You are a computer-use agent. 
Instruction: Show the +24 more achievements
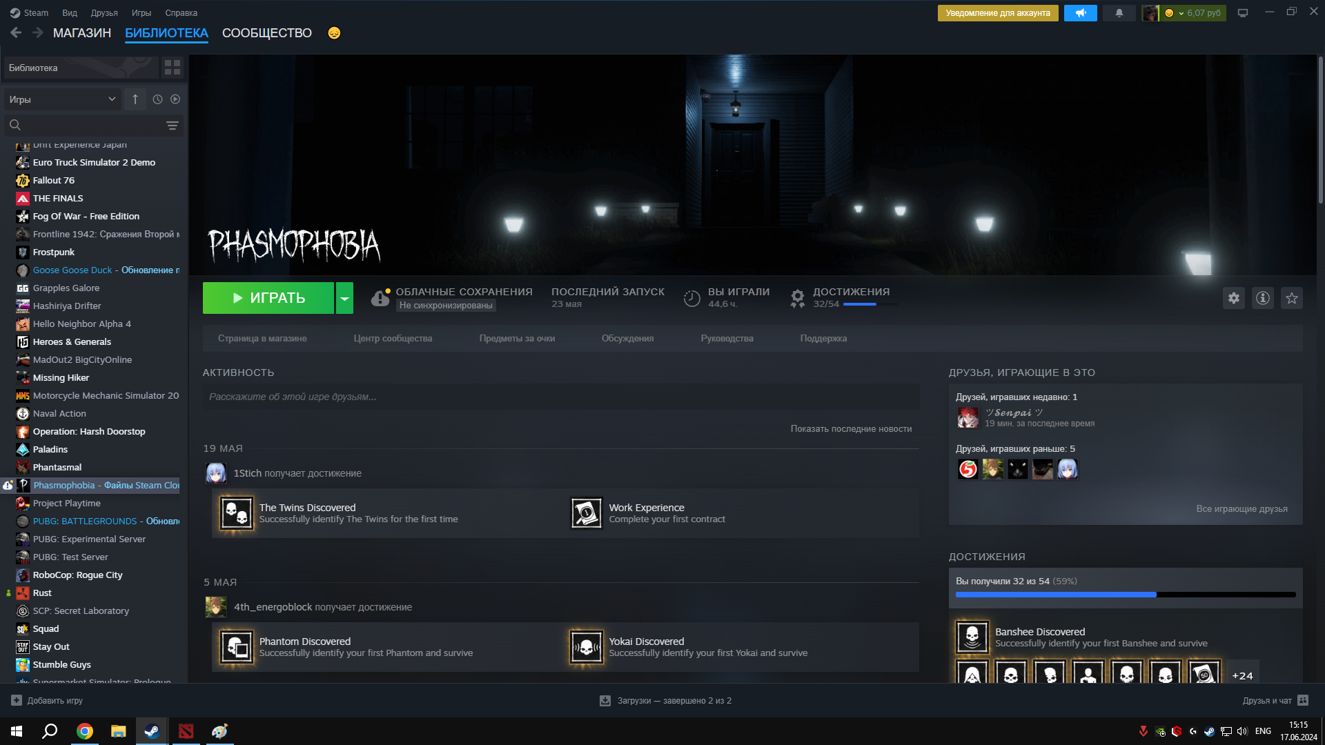(1242, 675)
